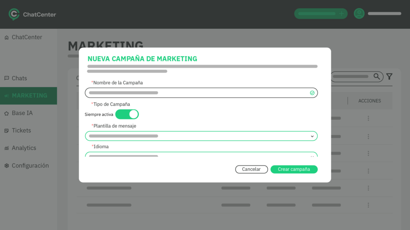This screenshot has height=230, width=410.
Task: Select MARKETING in the sidebar
Action: tap(29, 96)
